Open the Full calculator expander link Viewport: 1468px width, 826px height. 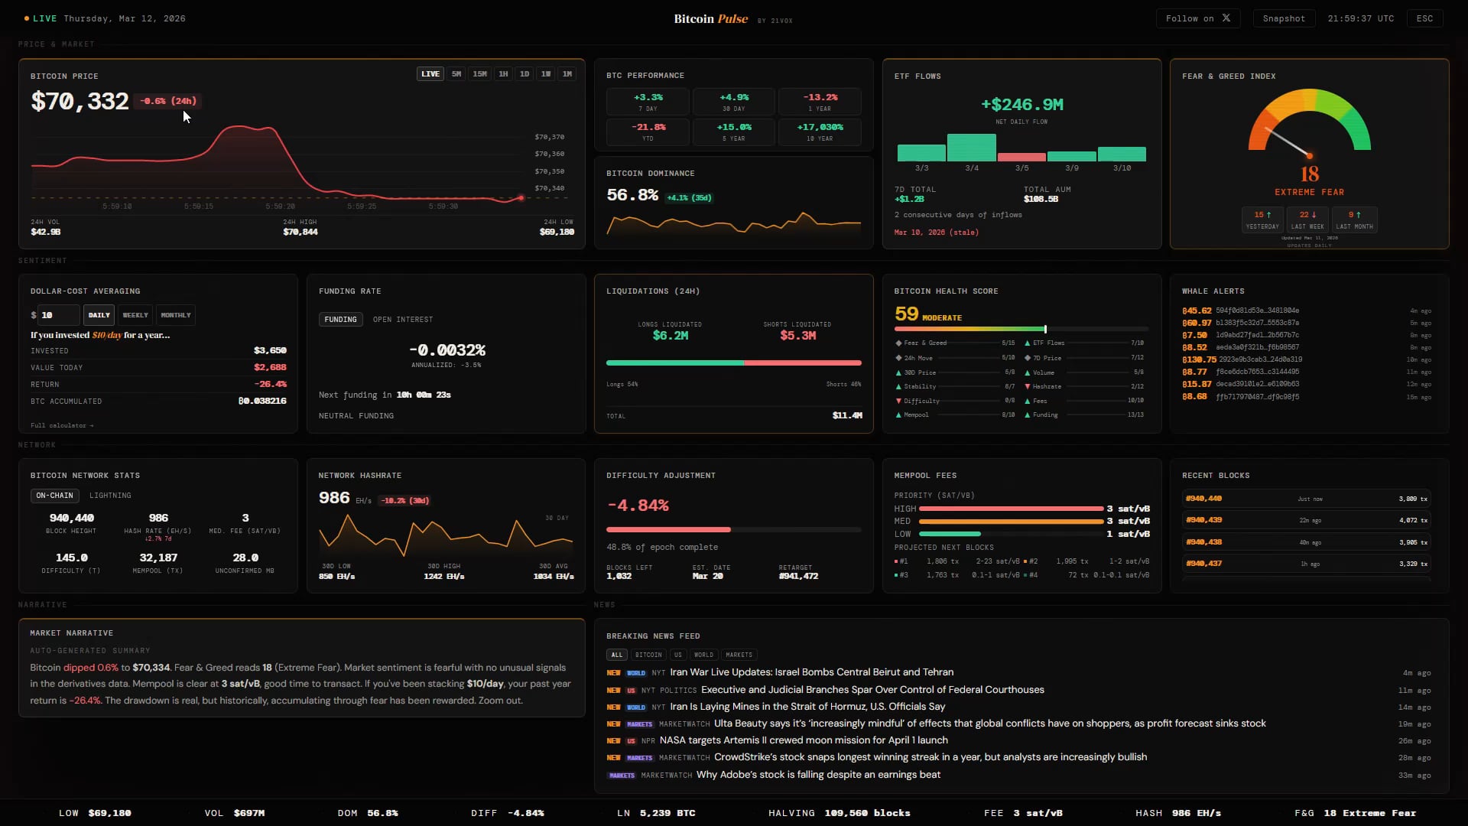(x=62, y=425)
